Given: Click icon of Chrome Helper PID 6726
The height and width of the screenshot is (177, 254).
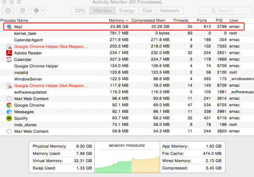Looking at the screenshot, I should [9, 86].
